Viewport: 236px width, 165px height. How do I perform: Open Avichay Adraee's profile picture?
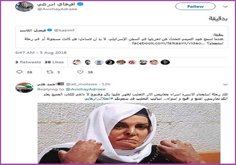24,6
